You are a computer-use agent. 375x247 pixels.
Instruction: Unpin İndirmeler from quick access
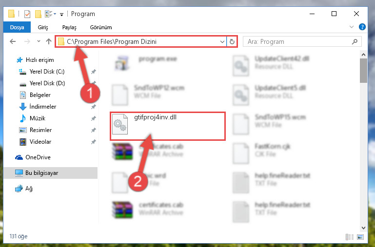94,107
